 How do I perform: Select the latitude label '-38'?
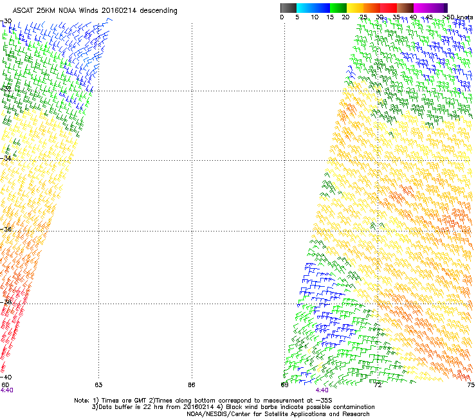(6, 302)
